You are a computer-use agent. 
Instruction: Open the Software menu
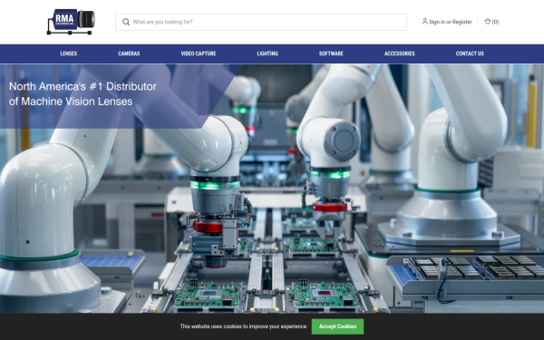pos(331,53)
